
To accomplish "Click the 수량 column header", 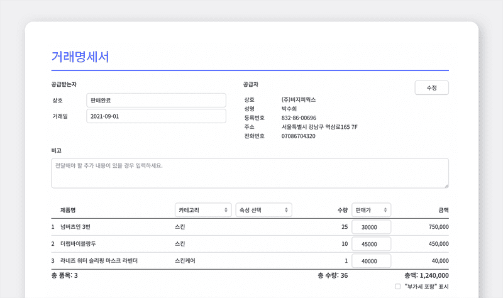I will pos(342,210).
